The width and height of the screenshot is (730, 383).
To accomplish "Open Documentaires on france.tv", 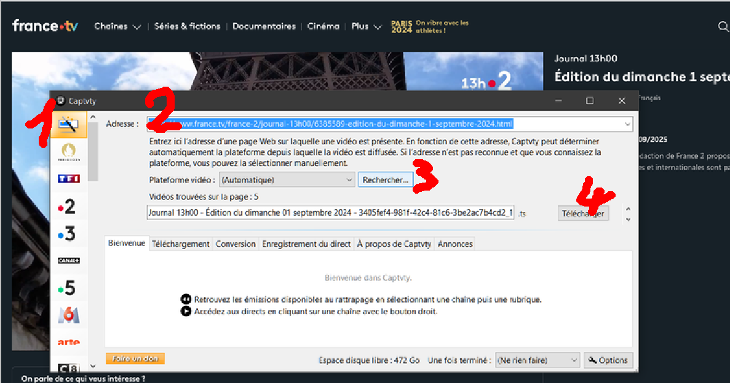I will (264, 26).
